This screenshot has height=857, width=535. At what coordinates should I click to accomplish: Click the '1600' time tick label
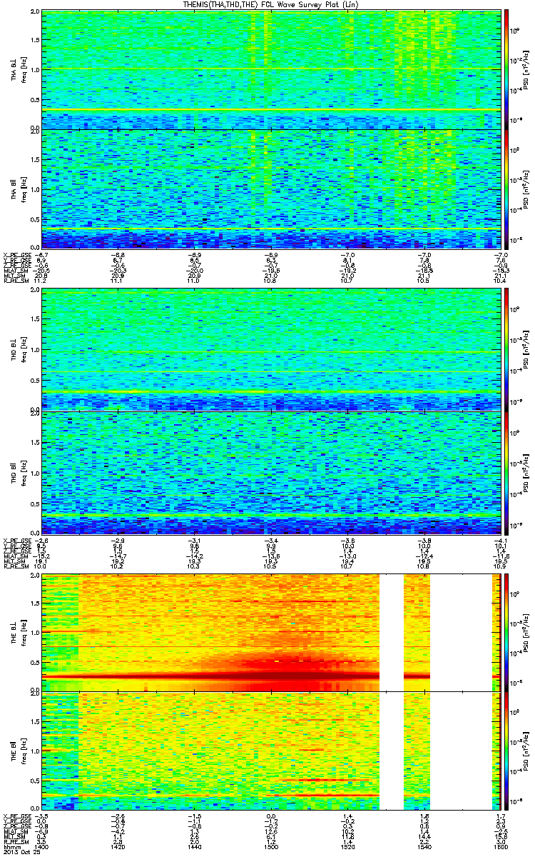tap(500, 848)
